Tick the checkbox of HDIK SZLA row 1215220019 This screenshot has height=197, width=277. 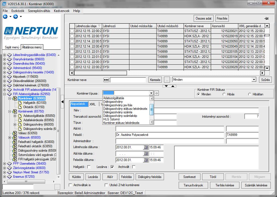[72, 36]
